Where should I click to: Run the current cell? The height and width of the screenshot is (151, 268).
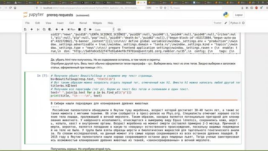[x=72, y=29]
